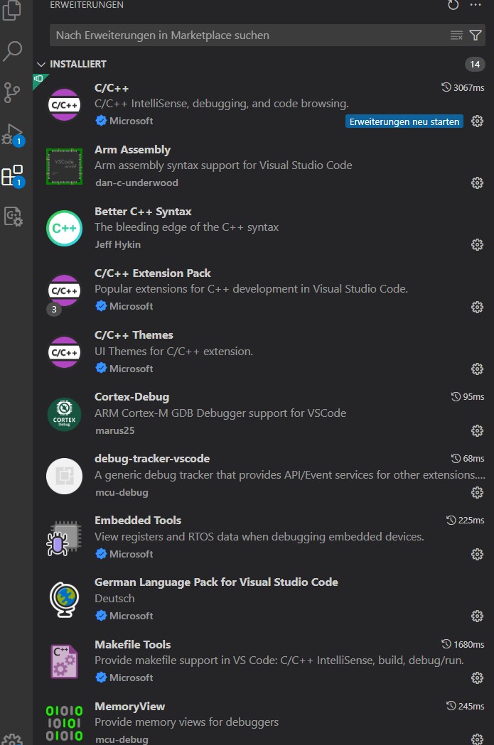Open the Extensions view icon
Viewport: 494px width, 745px height.
pos(12,176)
